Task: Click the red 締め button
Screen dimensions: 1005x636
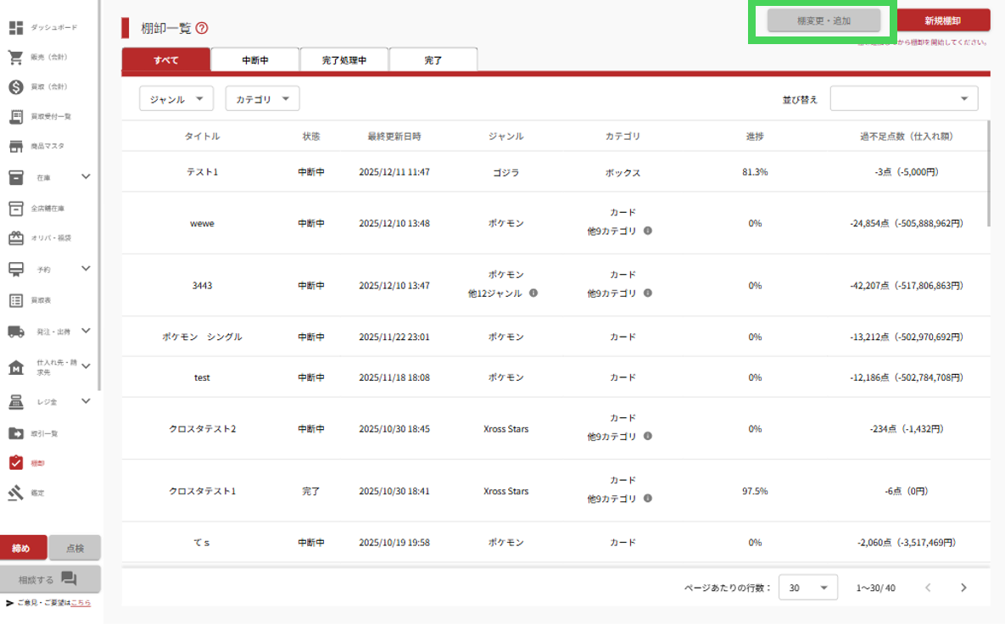Action: pos(23,548)
